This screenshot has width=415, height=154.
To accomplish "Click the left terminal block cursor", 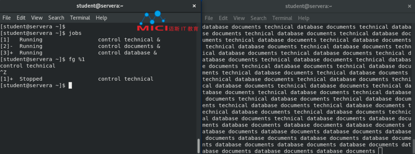I will [70, 86].
